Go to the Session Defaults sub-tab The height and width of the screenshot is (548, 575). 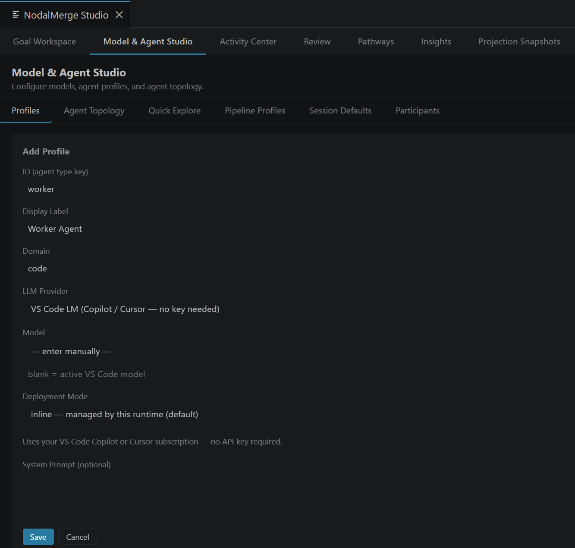coord(340,110)
